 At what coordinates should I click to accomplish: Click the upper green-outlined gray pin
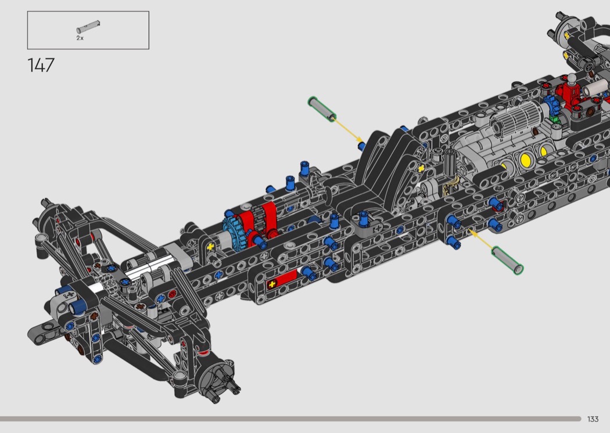tap(322, 109)
